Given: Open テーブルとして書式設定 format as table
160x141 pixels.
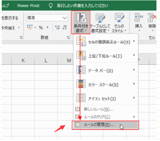Looking at the screenshot, I should click(100, 23).
